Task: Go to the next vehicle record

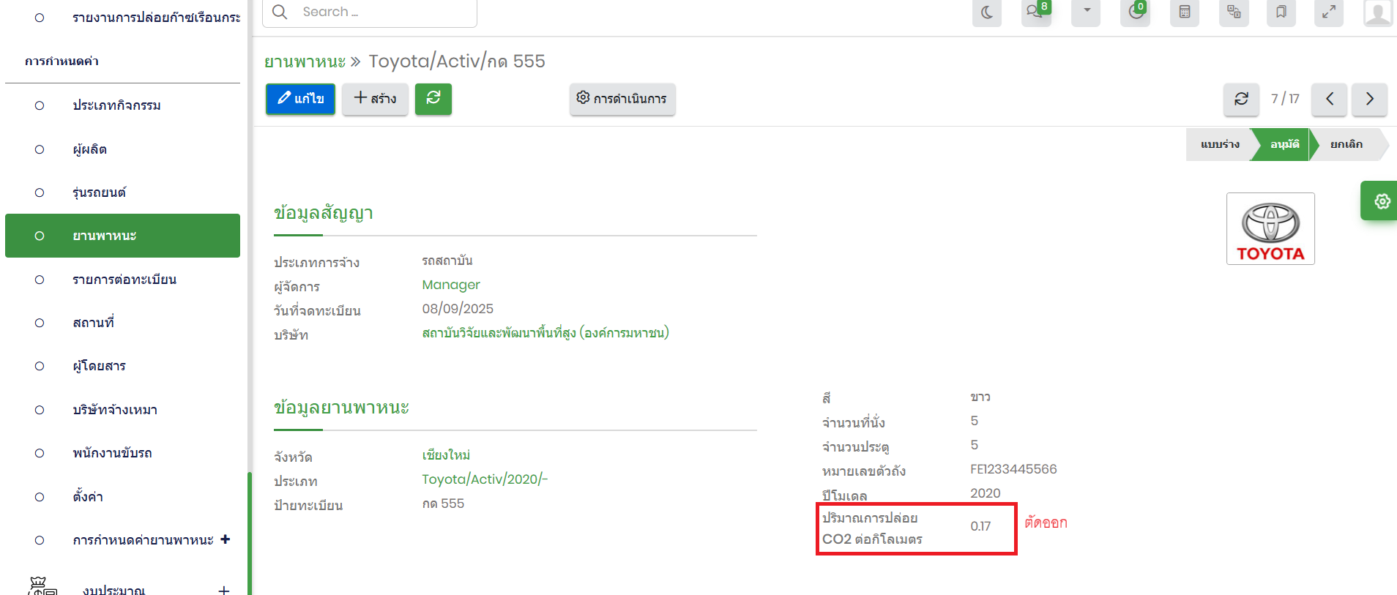Action: (1369, 99)
